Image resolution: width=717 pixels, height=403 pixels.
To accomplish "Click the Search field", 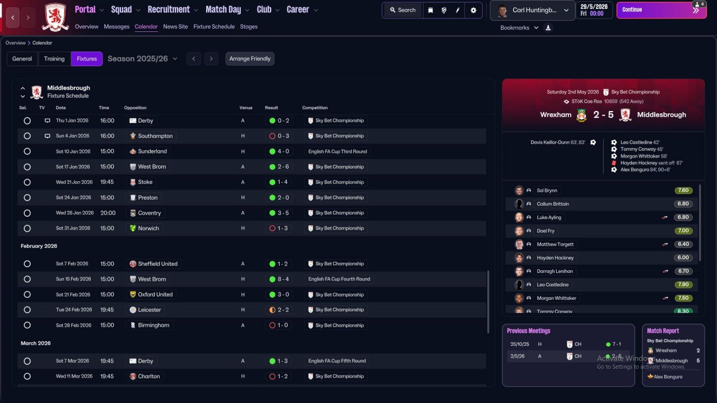I will tap(403, 10).
